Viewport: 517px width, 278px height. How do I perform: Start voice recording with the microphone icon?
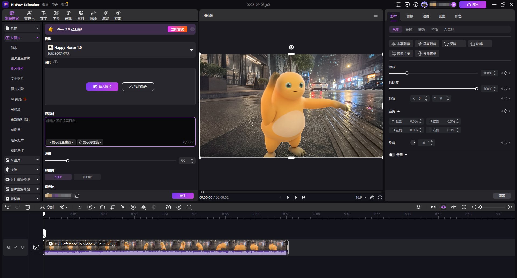coord(418,207)
